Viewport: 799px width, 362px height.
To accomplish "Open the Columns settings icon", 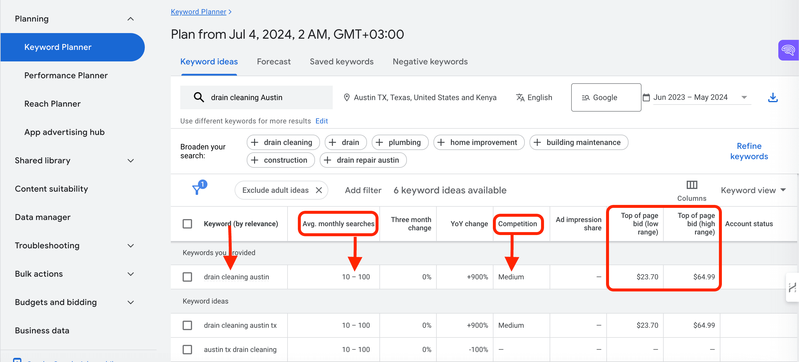I will point(691,185).
